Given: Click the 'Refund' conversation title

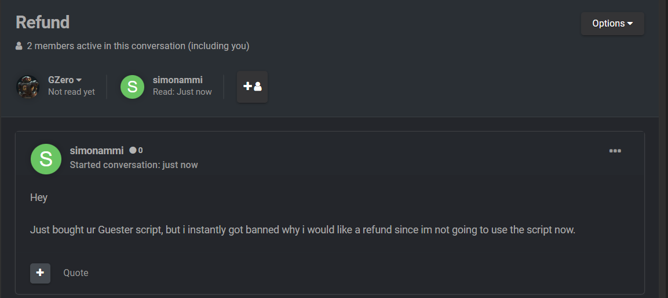Looking at the screenshot, I should pyautogui.click(x=43, y=22).
